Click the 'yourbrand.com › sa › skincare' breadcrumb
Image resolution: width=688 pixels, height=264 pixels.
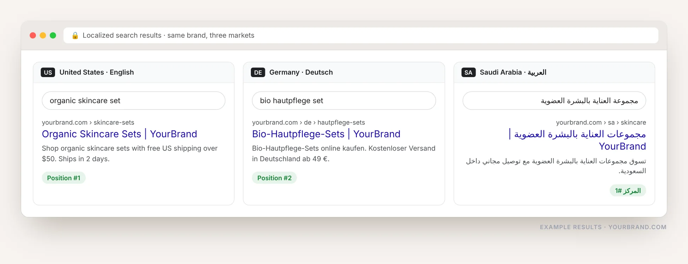coord(601,122)
